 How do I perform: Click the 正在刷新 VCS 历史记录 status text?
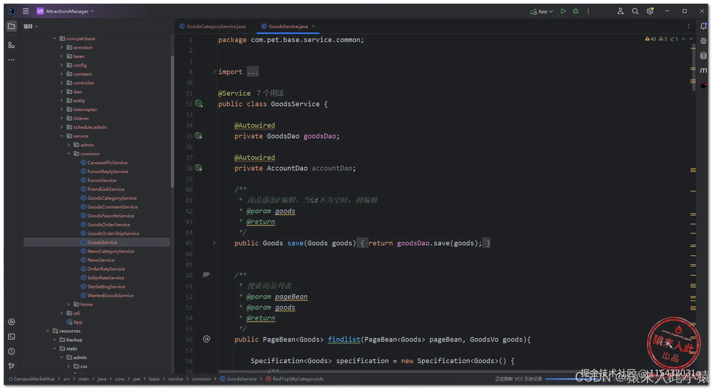[518, 379]
